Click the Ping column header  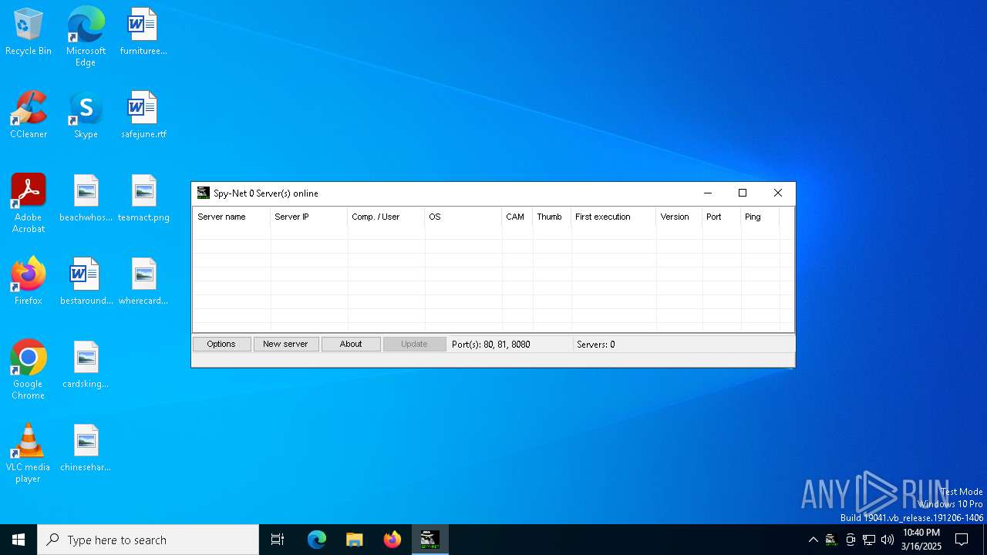[760, 217]
